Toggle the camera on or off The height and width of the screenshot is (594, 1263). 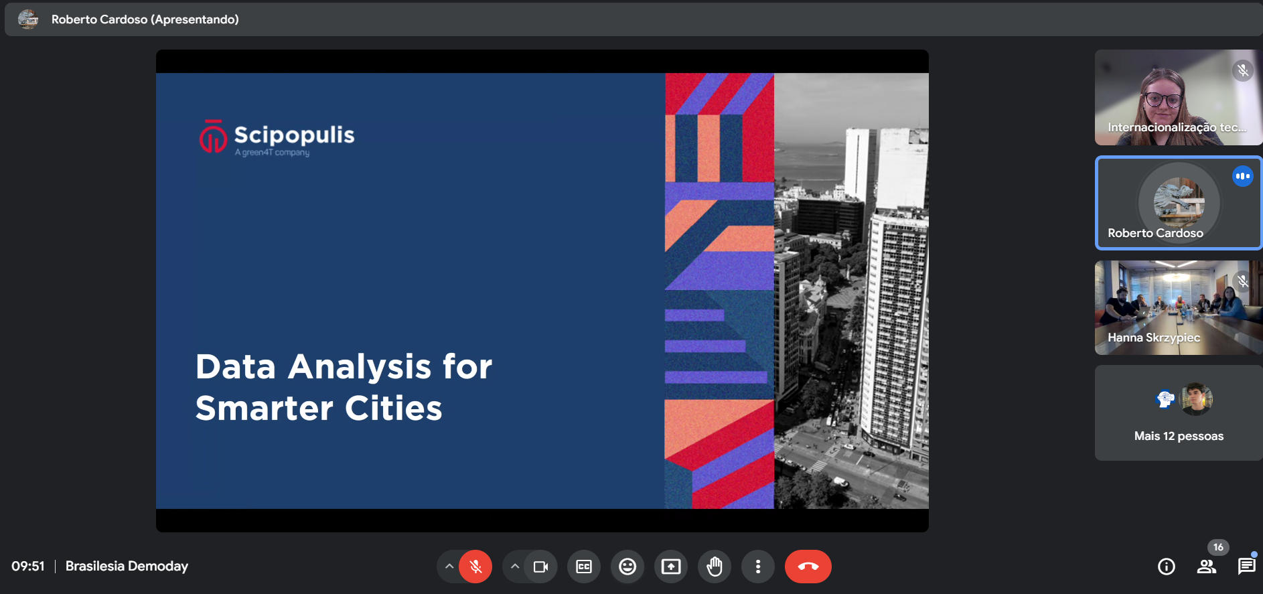point(540,567)
